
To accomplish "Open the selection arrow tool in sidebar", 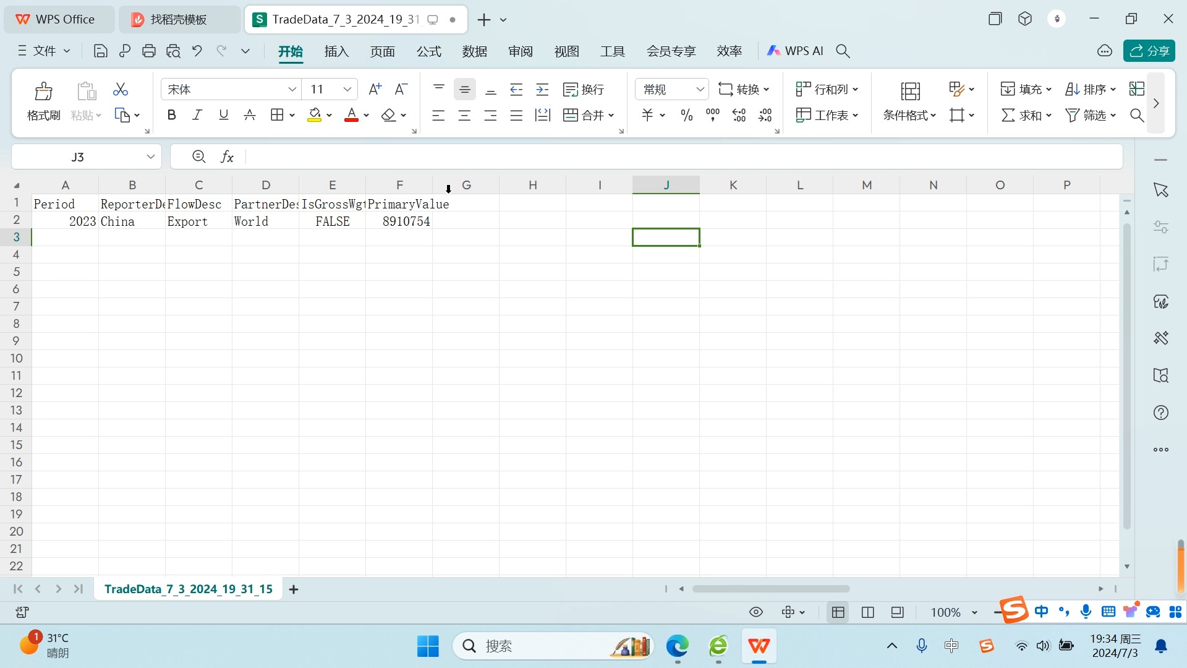I will 1161,190.
